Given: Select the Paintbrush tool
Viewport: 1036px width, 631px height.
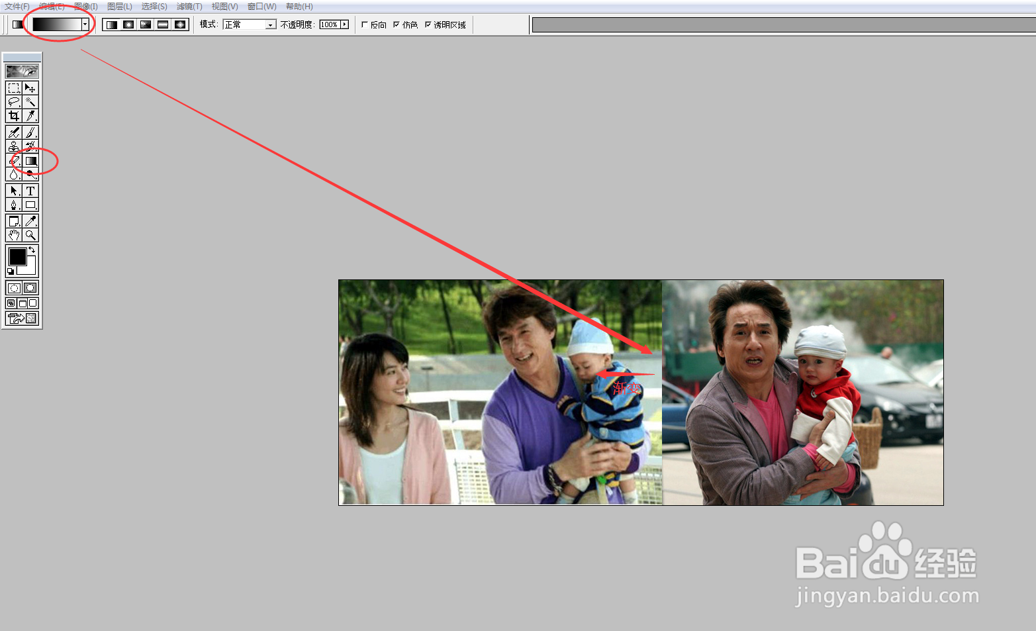Looking at the screenshot, I should point(30,132).
